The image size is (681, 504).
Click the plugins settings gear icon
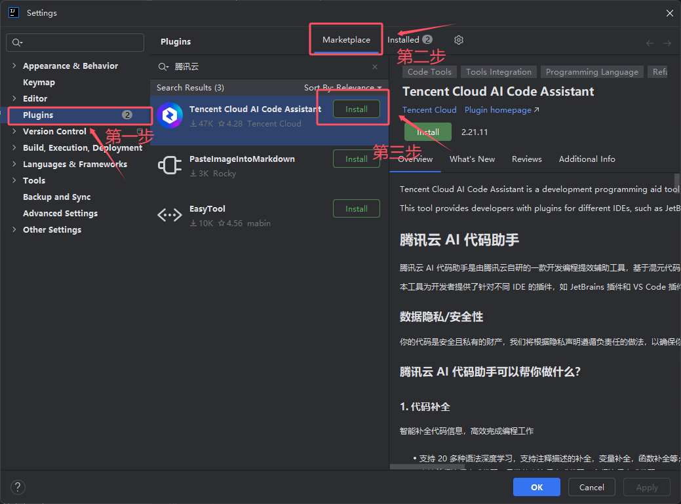point(459,40)
